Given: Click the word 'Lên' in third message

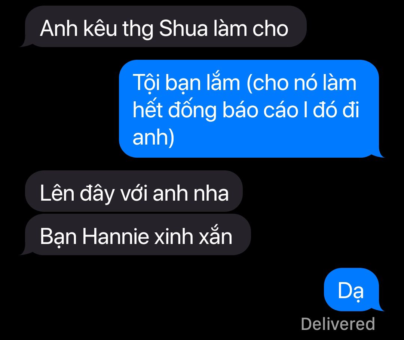Looking at the screenshot, I should click(57, 193).
